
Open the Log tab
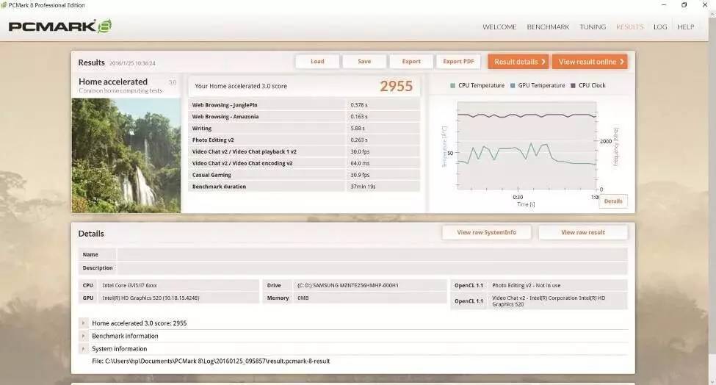660,27
